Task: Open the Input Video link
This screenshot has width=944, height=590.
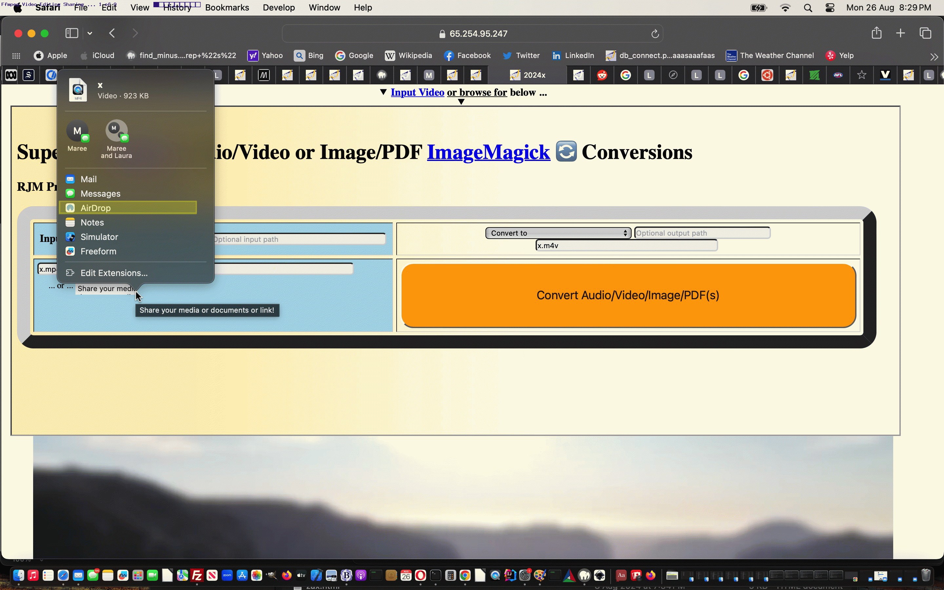Action: coord(417,92)
